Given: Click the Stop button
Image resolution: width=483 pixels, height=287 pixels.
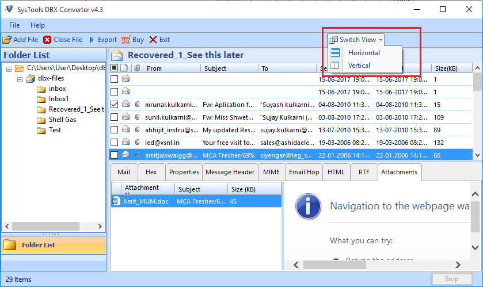Looking at the screenshot, I should [452, 279].
